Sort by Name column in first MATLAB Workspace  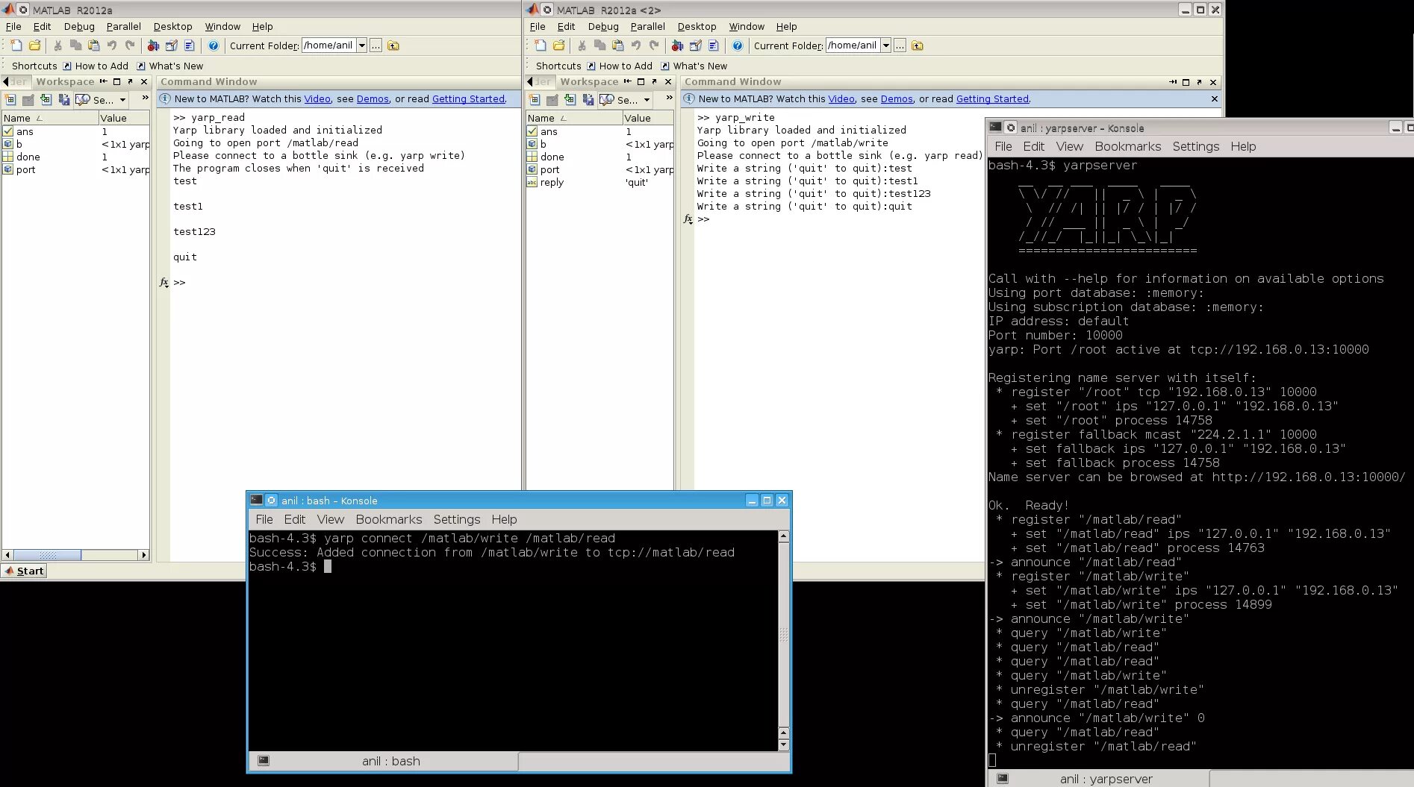[x=49, y=118]
